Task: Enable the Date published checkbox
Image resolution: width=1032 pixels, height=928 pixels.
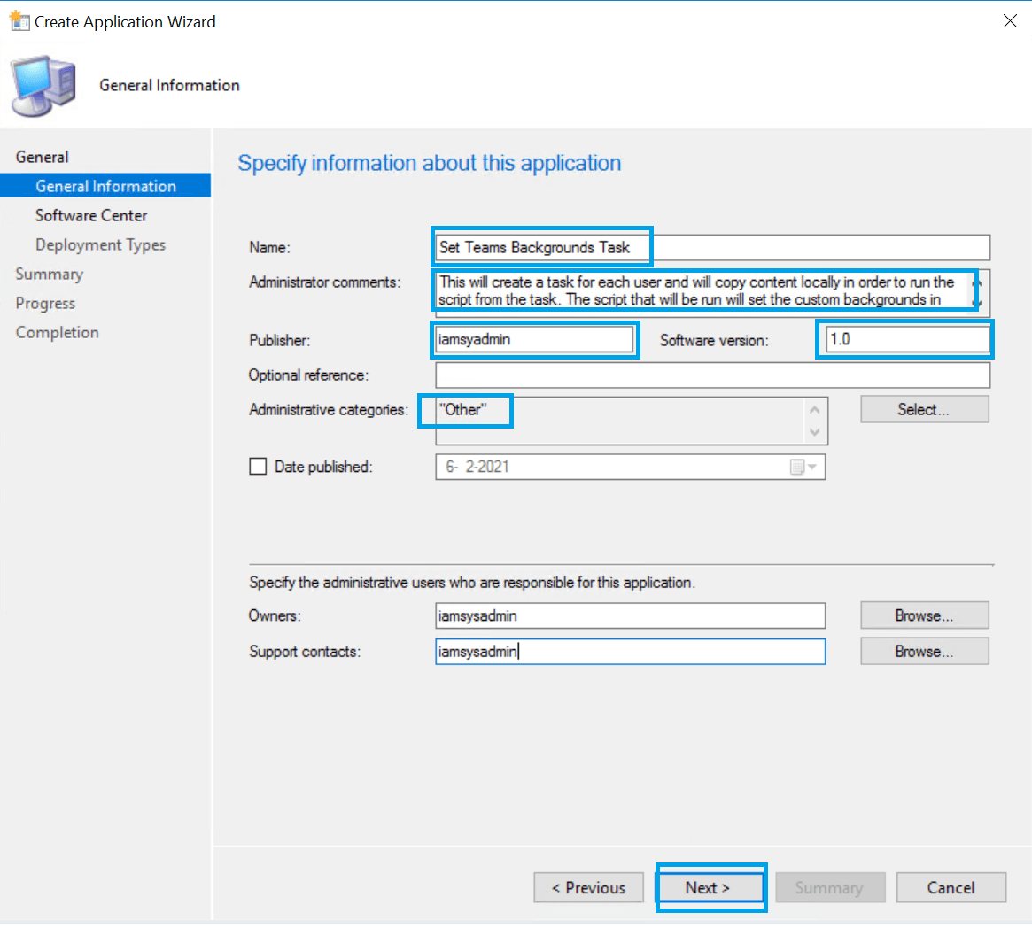Action: 258,467
